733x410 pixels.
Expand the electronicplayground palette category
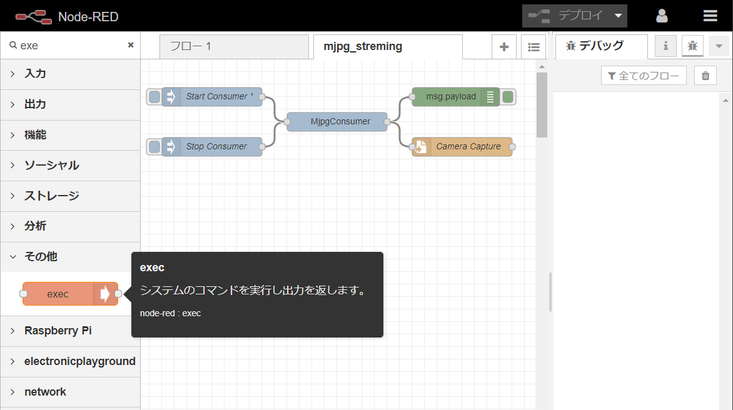(x=70, y=361)
